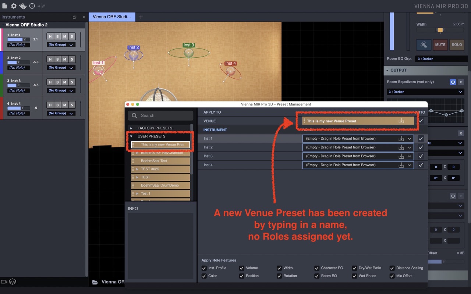Screen dimensions: 471x294
Task: Click the Preset Management search field
Action: tap(160, 115)
